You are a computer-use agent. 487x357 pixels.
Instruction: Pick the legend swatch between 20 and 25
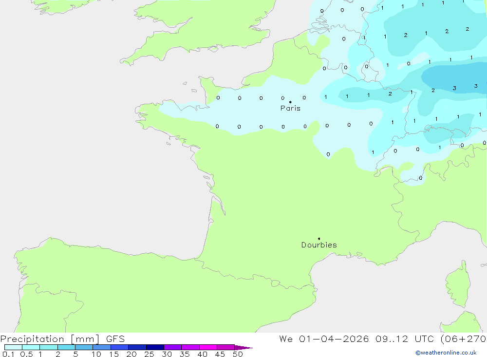(x=137, y=347)
